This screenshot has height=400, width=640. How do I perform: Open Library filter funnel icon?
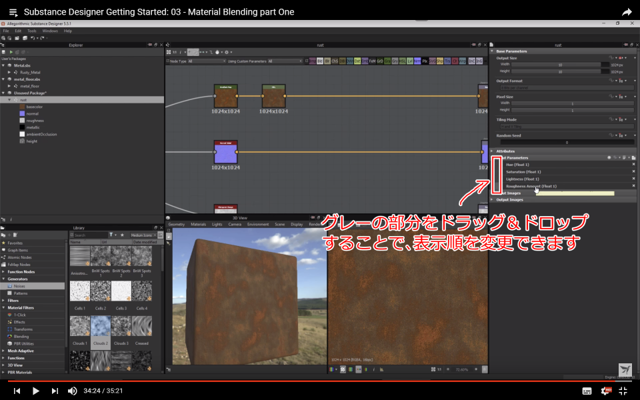[111, 235]
